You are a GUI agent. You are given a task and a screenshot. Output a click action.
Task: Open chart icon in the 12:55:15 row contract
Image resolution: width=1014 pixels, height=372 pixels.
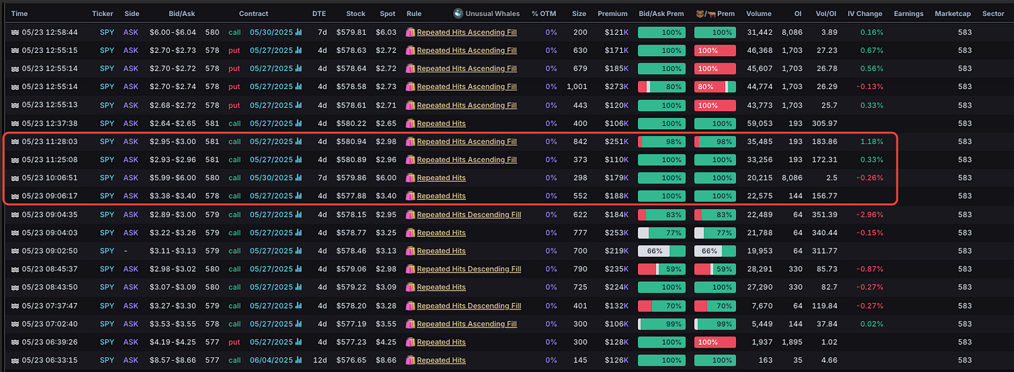[299, 51]
